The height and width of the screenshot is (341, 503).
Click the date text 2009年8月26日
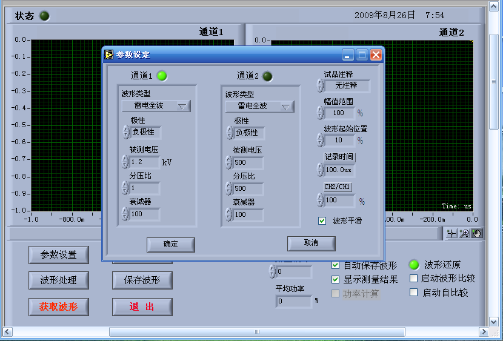point(385,15)
